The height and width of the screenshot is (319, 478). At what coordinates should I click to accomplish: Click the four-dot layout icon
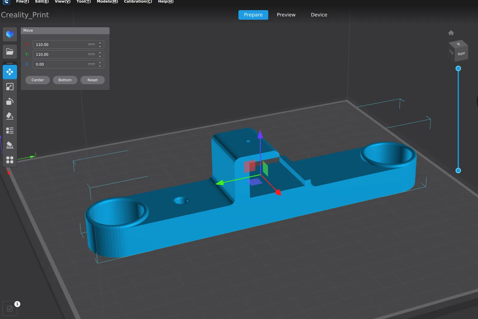[10, 160]
